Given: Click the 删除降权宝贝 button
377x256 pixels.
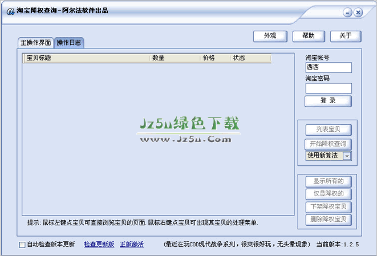Looking at the screenshot, I should (329, 220).
